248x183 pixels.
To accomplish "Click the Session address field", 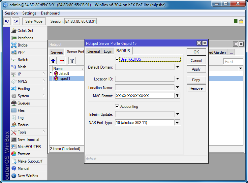I will [x=80, y=21].
